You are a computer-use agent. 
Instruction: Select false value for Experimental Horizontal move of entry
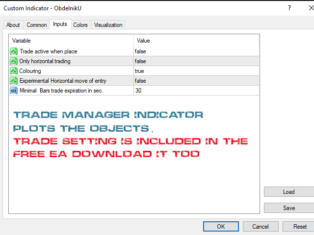click(140, 81)
